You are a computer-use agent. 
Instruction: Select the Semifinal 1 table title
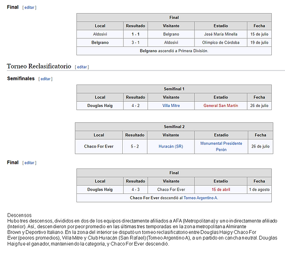click(x=174, y=89)
